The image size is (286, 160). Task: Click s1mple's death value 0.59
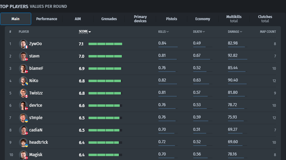(x=197, y=117)
